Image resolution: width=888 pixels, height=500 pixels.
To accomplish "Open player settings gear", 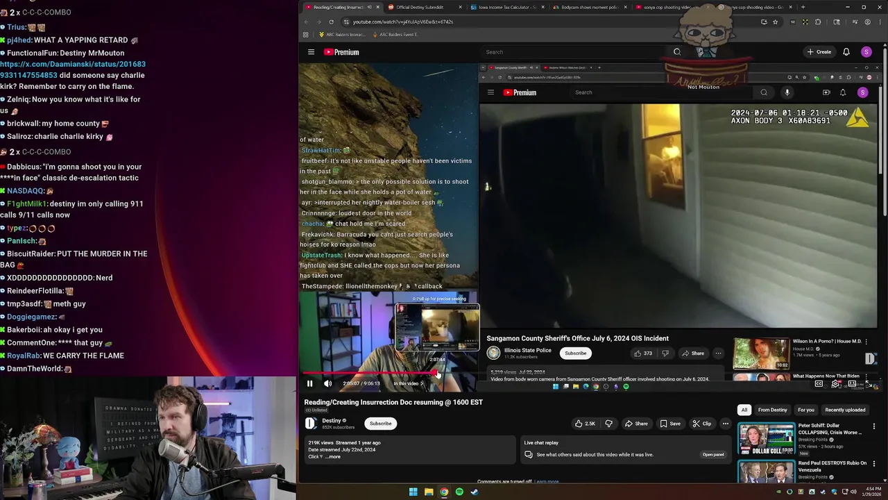I will [835, 384].
